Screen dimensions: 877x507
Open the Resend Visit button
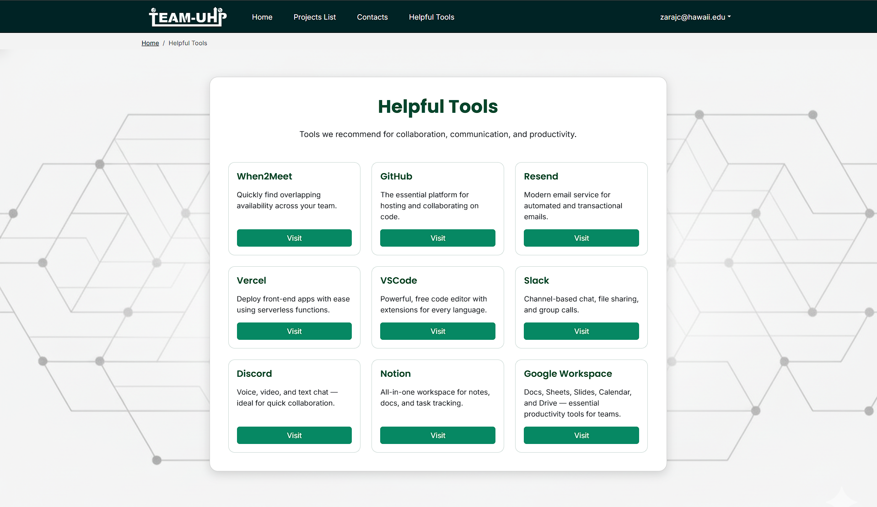pos(581,238)
